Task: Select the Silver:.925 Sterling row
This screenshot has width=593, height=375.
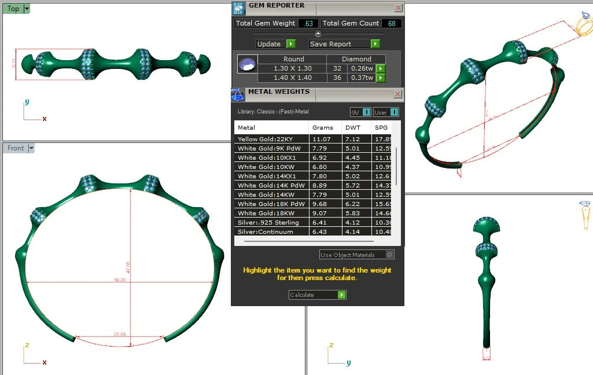Action: [x=313, y=222]
